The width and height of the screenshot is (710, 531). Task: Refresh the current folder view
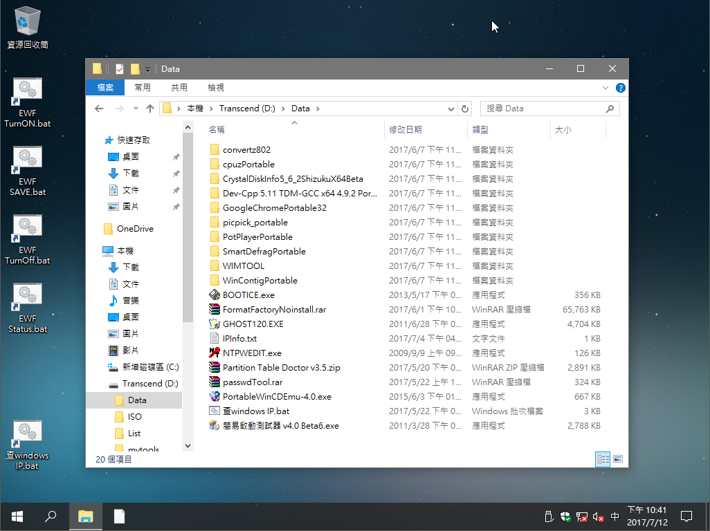pyautogui.click(x=465, y=109)
